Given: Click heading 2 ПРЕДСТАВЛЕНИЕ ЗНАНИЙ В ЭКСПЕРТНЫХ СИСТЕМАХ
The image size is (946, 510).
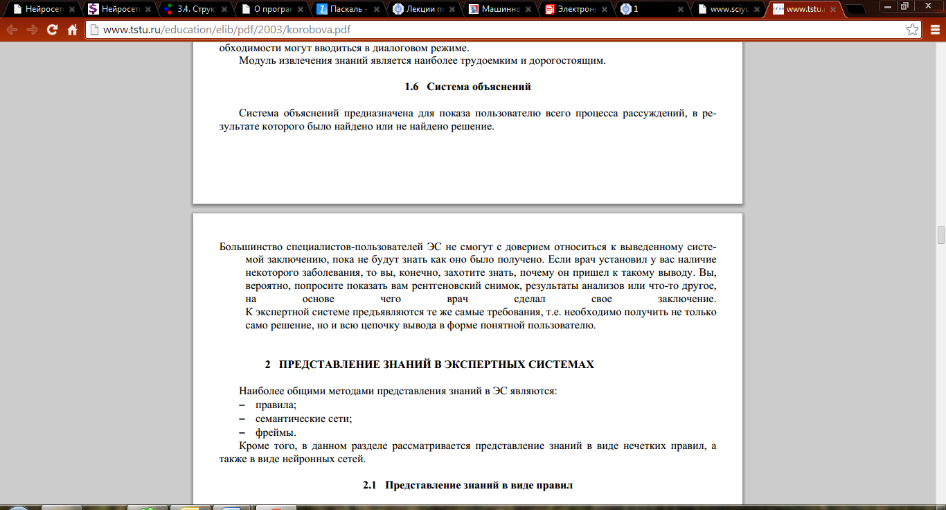Looking at the screenshot, I should [429, 364].
